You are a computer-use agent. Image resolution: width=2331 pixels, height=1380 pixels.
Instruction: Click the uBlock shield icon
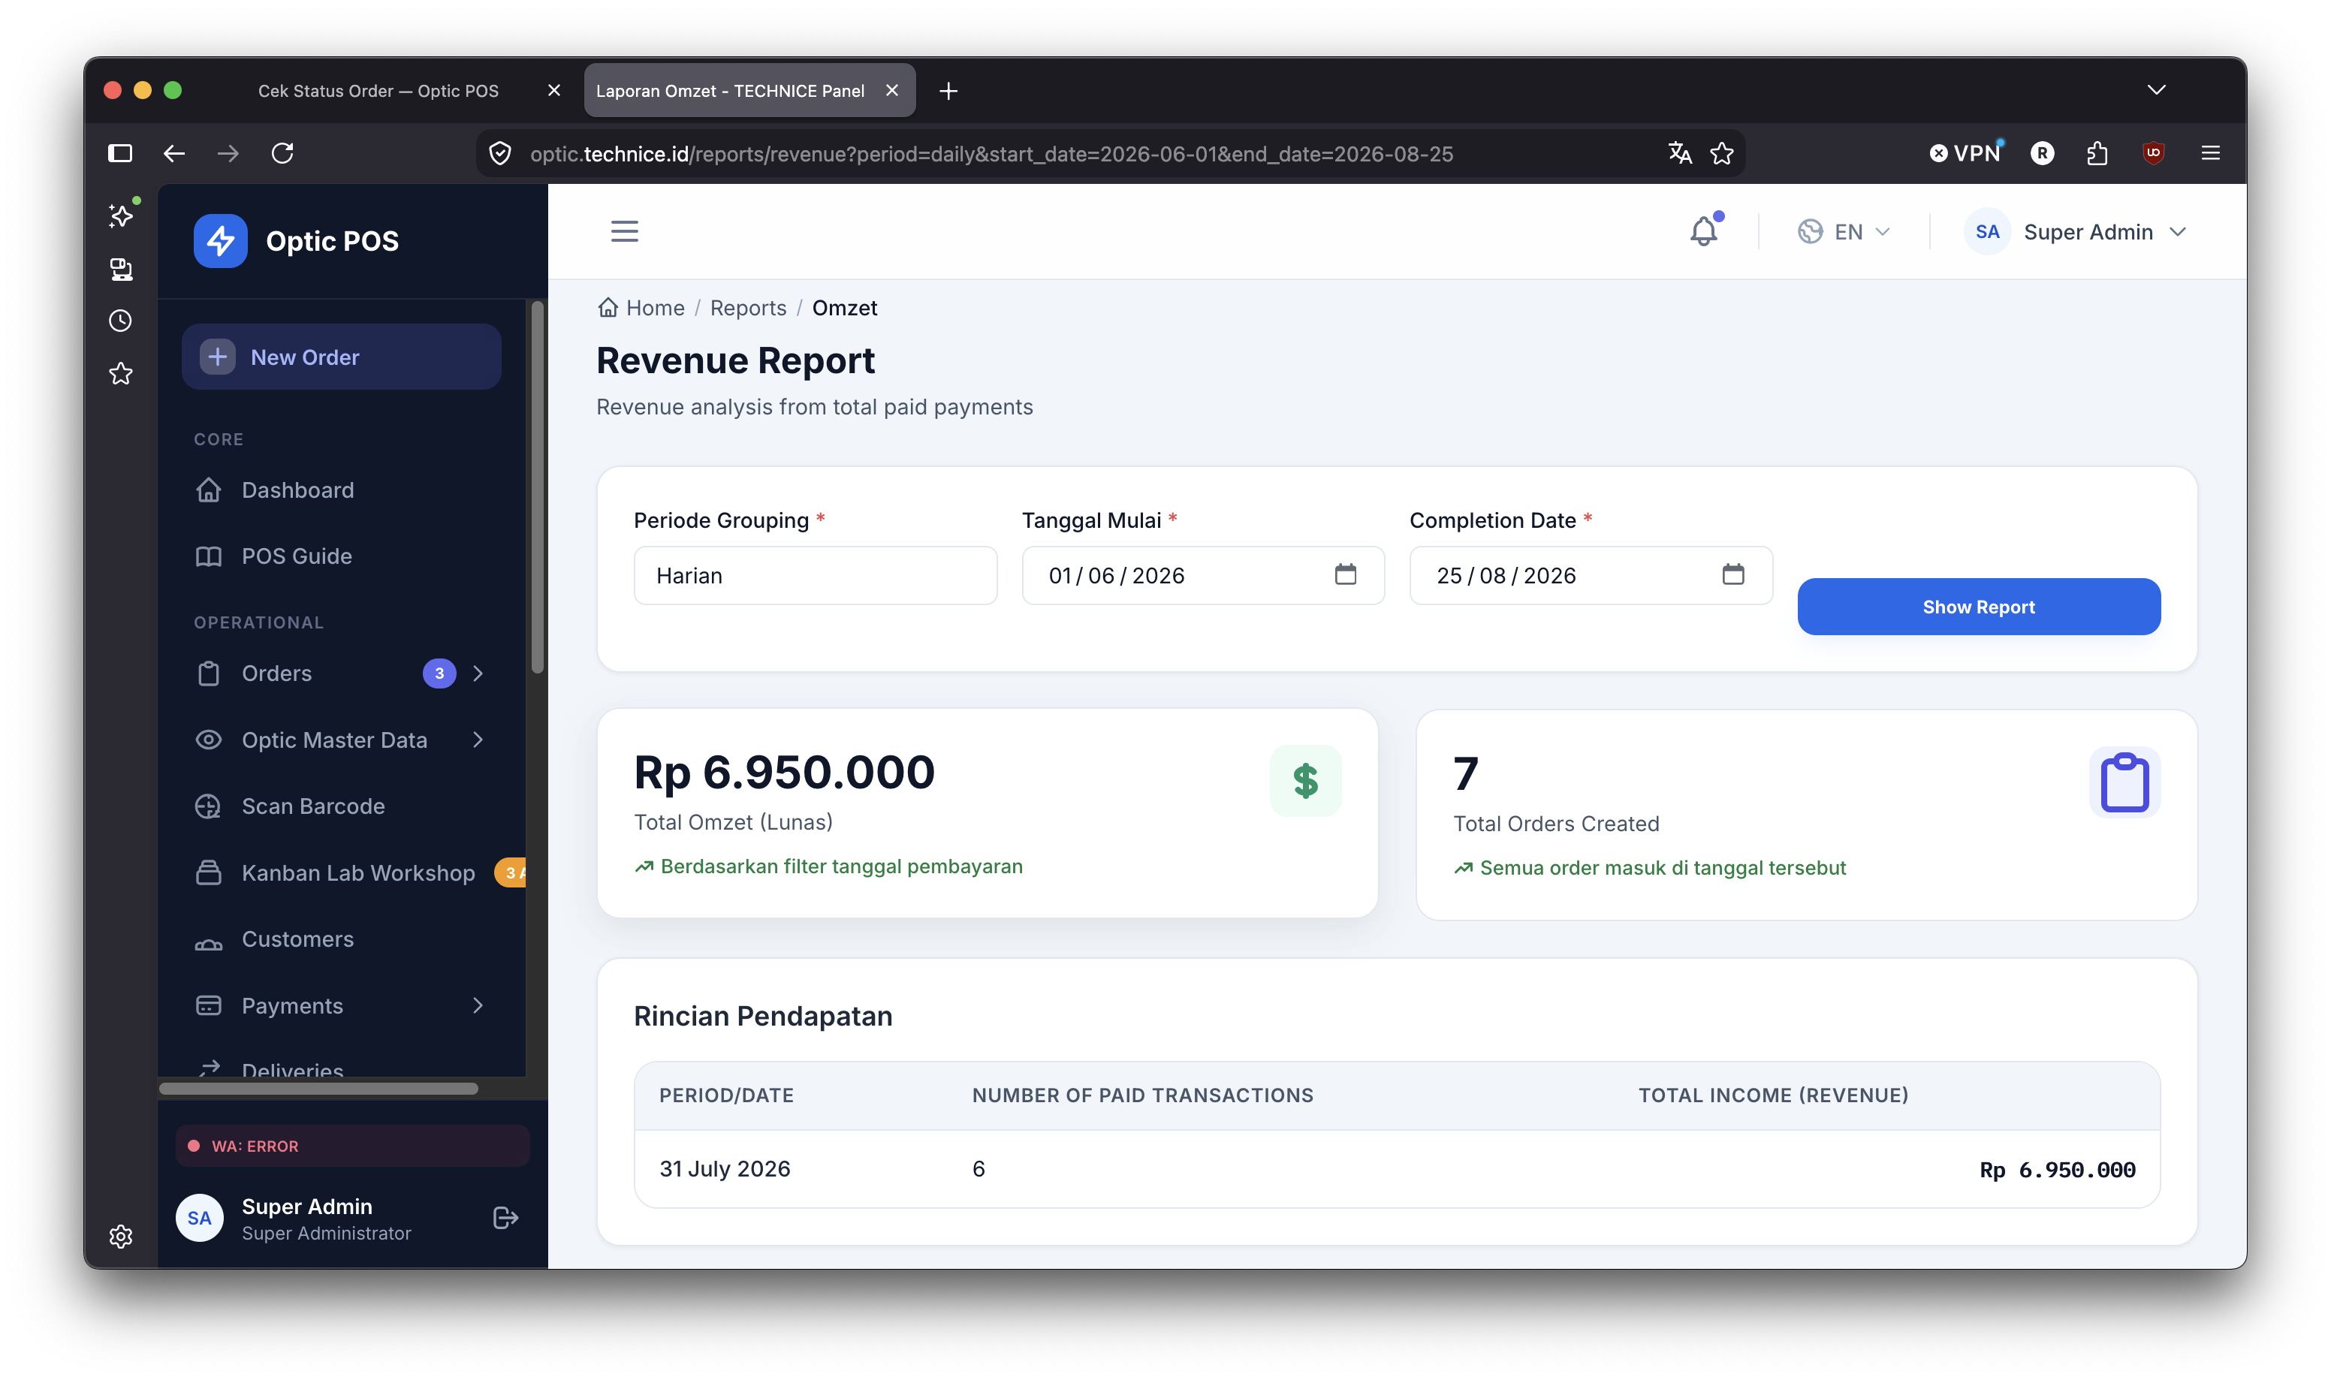tap(2152, 153)
